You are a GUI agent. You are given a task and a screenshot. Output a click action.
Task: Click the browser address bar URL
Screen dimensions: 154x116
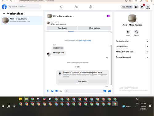[x=36, y=1]
